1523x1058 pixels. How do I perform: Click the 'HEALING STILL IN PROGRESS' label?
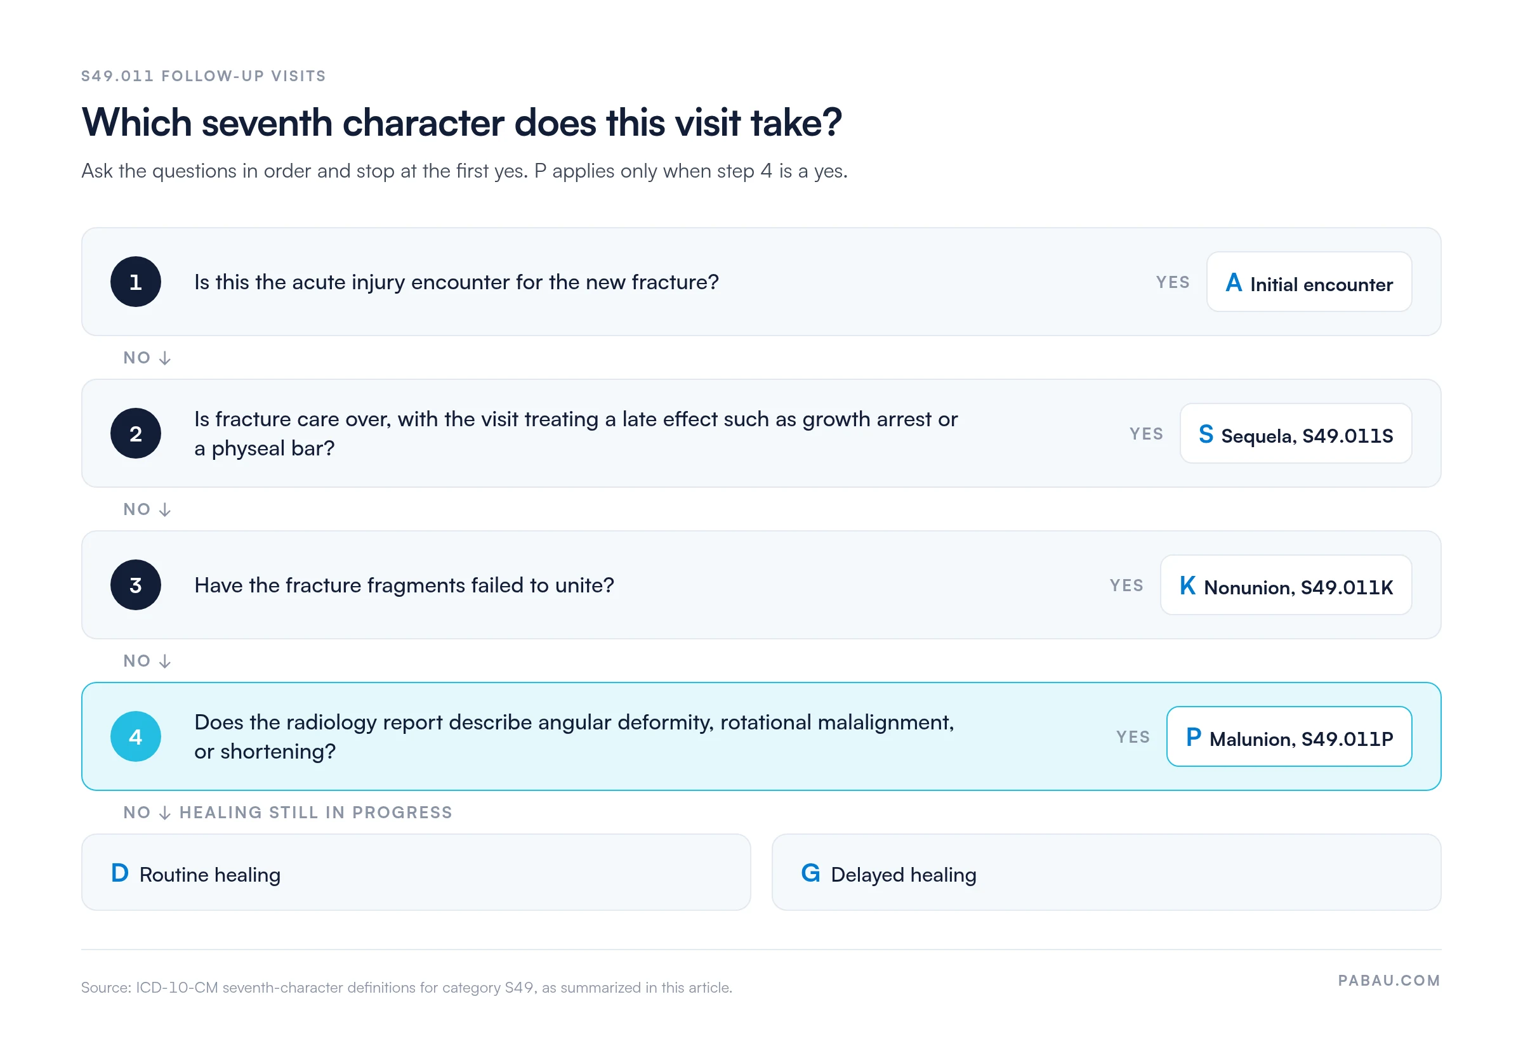click(x=315, y=812)
